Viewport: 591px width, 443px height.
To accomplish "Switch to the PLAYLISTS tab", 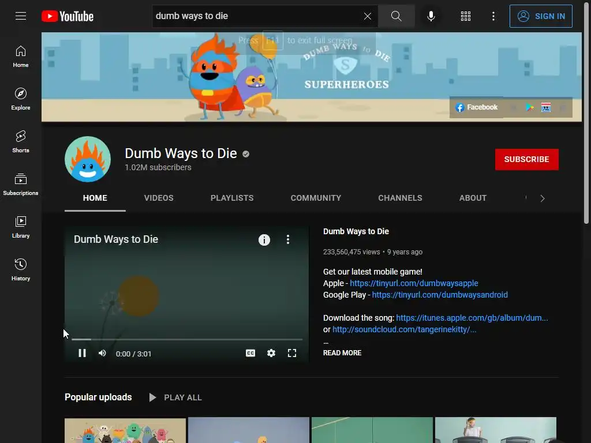I will pos(232,198).
